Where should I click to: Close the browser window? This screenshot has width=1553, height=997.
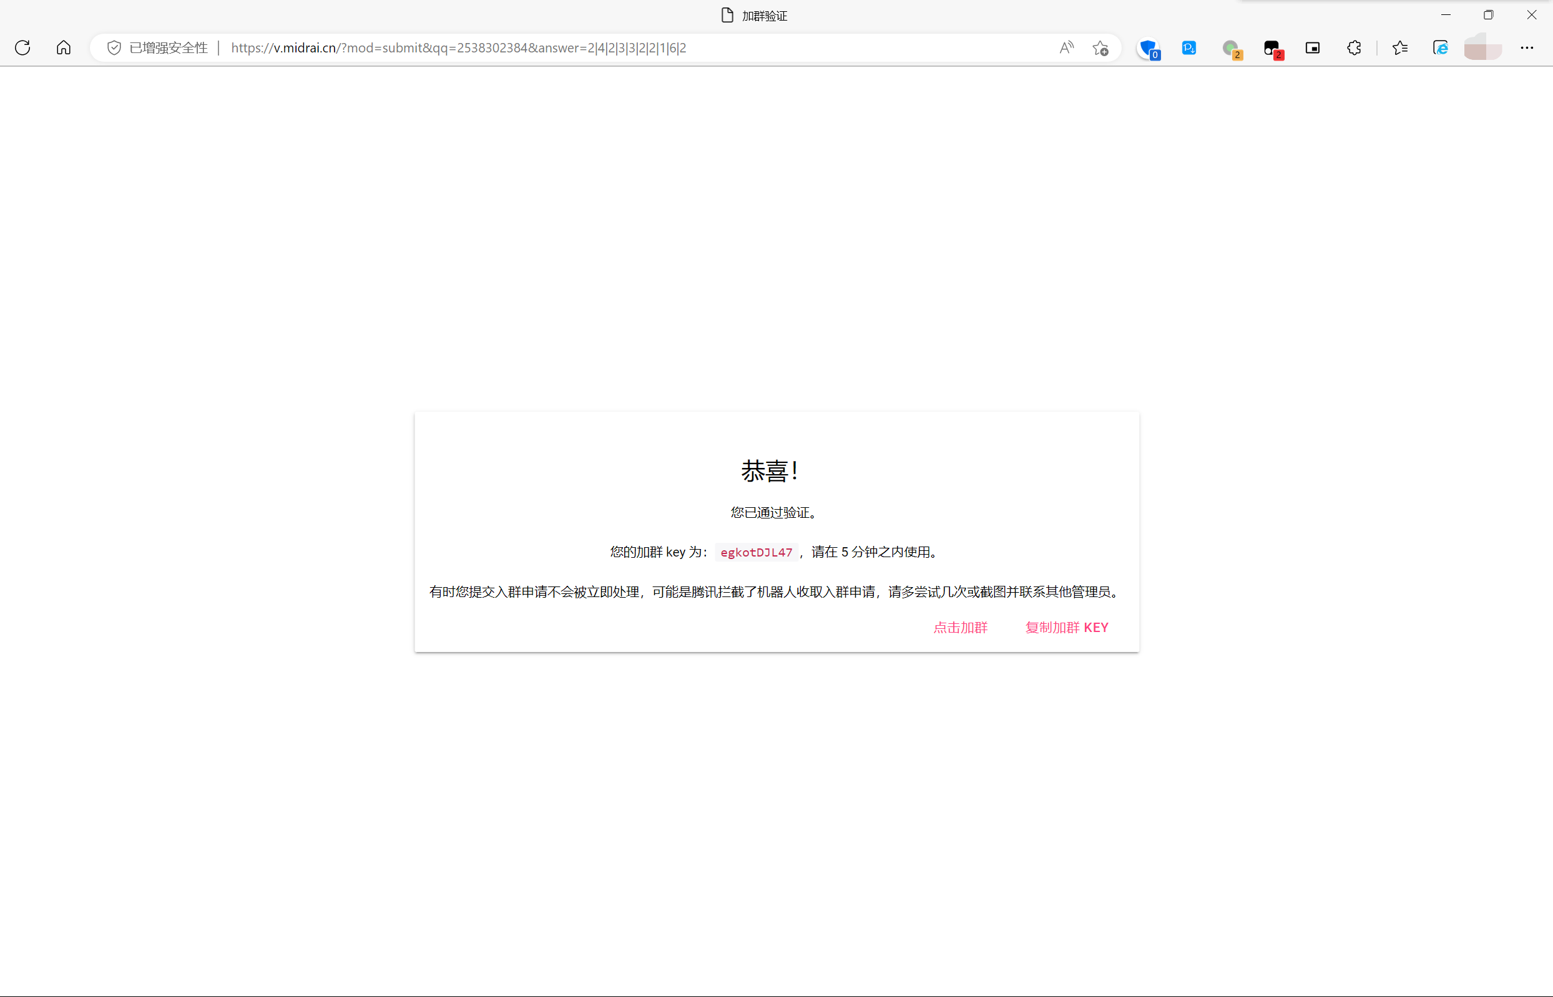[x=1531, y=15]
